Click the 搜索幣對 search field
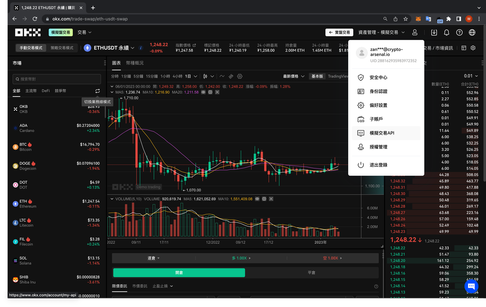The image size is (486, 307). [57, 78]
